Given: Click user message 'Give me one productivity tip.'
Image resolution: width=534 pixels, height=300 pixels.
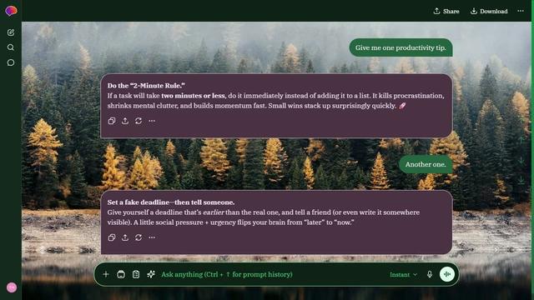Looking at the screenshot, I should pyautogui.click(x=400, y=47).
